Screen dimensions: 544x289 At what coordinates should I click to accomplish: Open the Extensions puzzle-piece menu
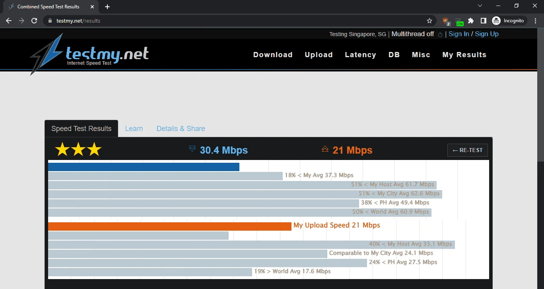(x=471, y=21)
